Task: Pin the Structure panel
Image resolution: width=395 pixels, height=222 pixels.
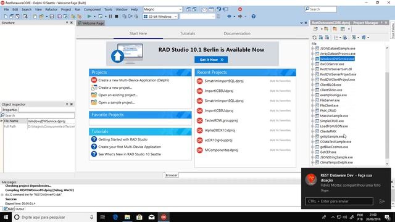Action: [67, 23]
